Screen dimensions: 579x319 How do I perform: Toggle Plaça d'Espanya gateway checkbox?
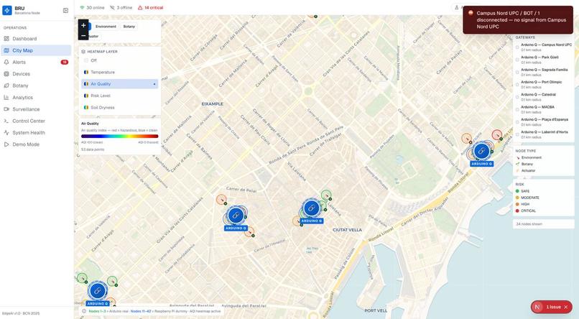[517, 122]
